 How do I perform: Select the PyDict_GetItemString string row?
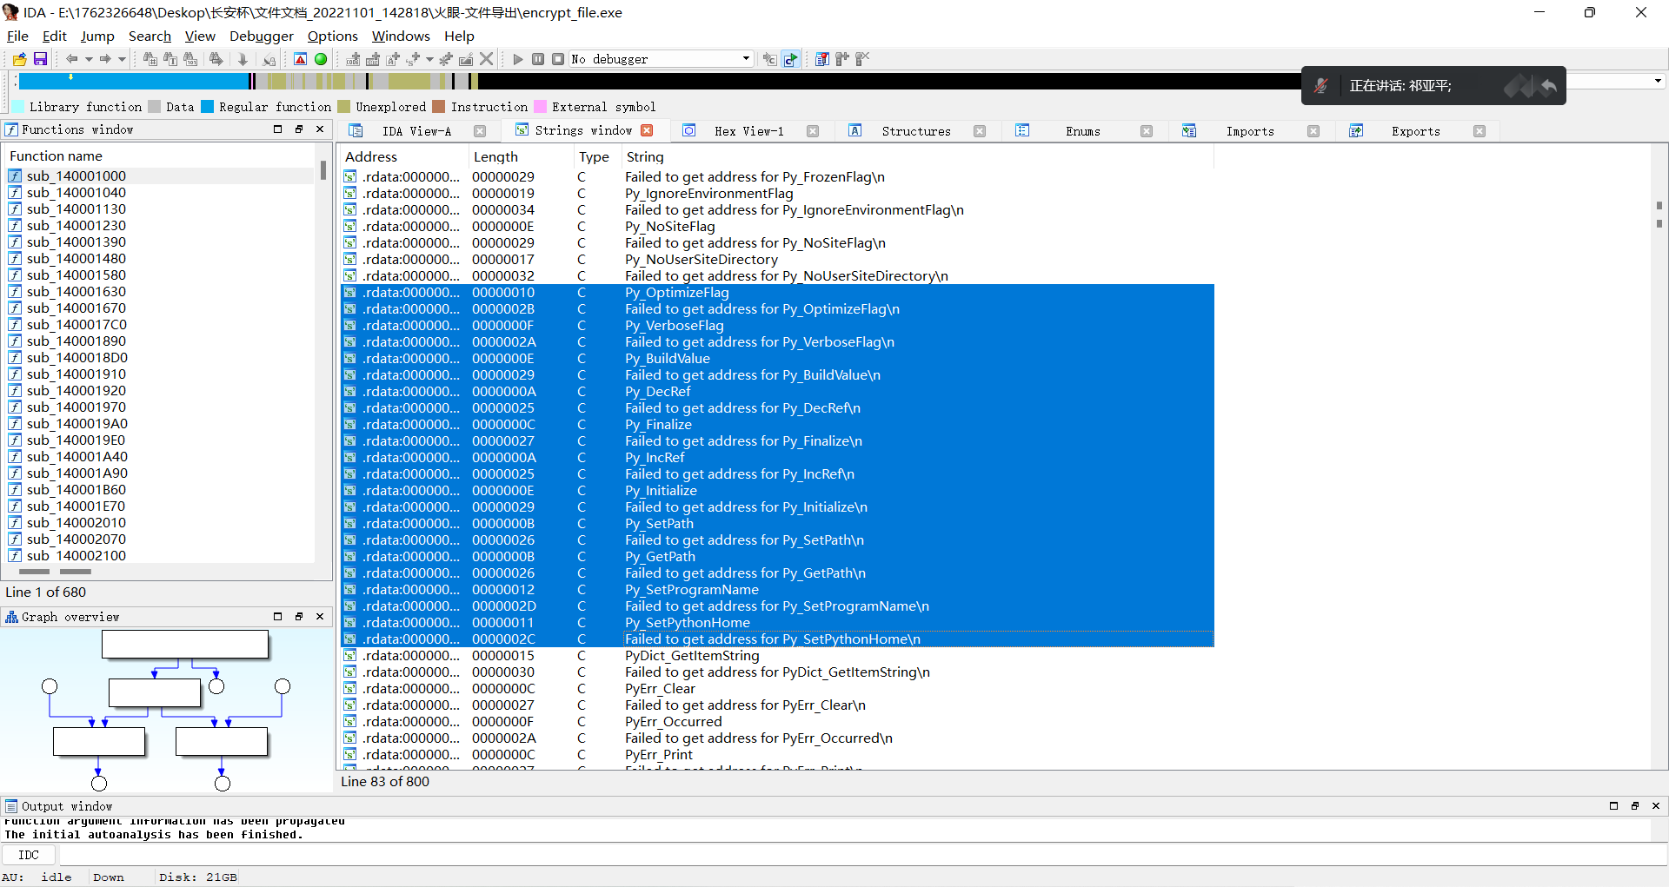coord(777,655)
